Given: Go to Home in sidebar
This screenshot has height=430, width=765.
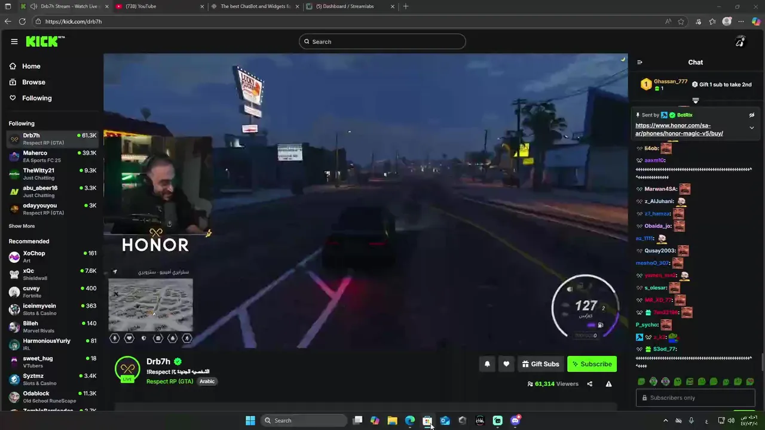Looking at the screenshot, I should tap(25, 66).
